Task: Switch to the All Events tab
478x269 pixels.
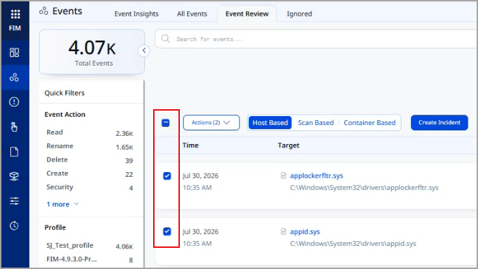Action: [x=192, y=14]
